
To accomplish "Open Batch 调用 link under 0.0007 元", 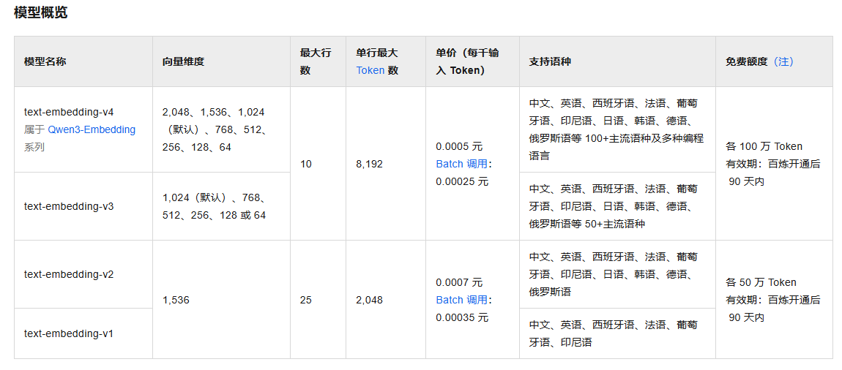I will [x=462, y=300].
